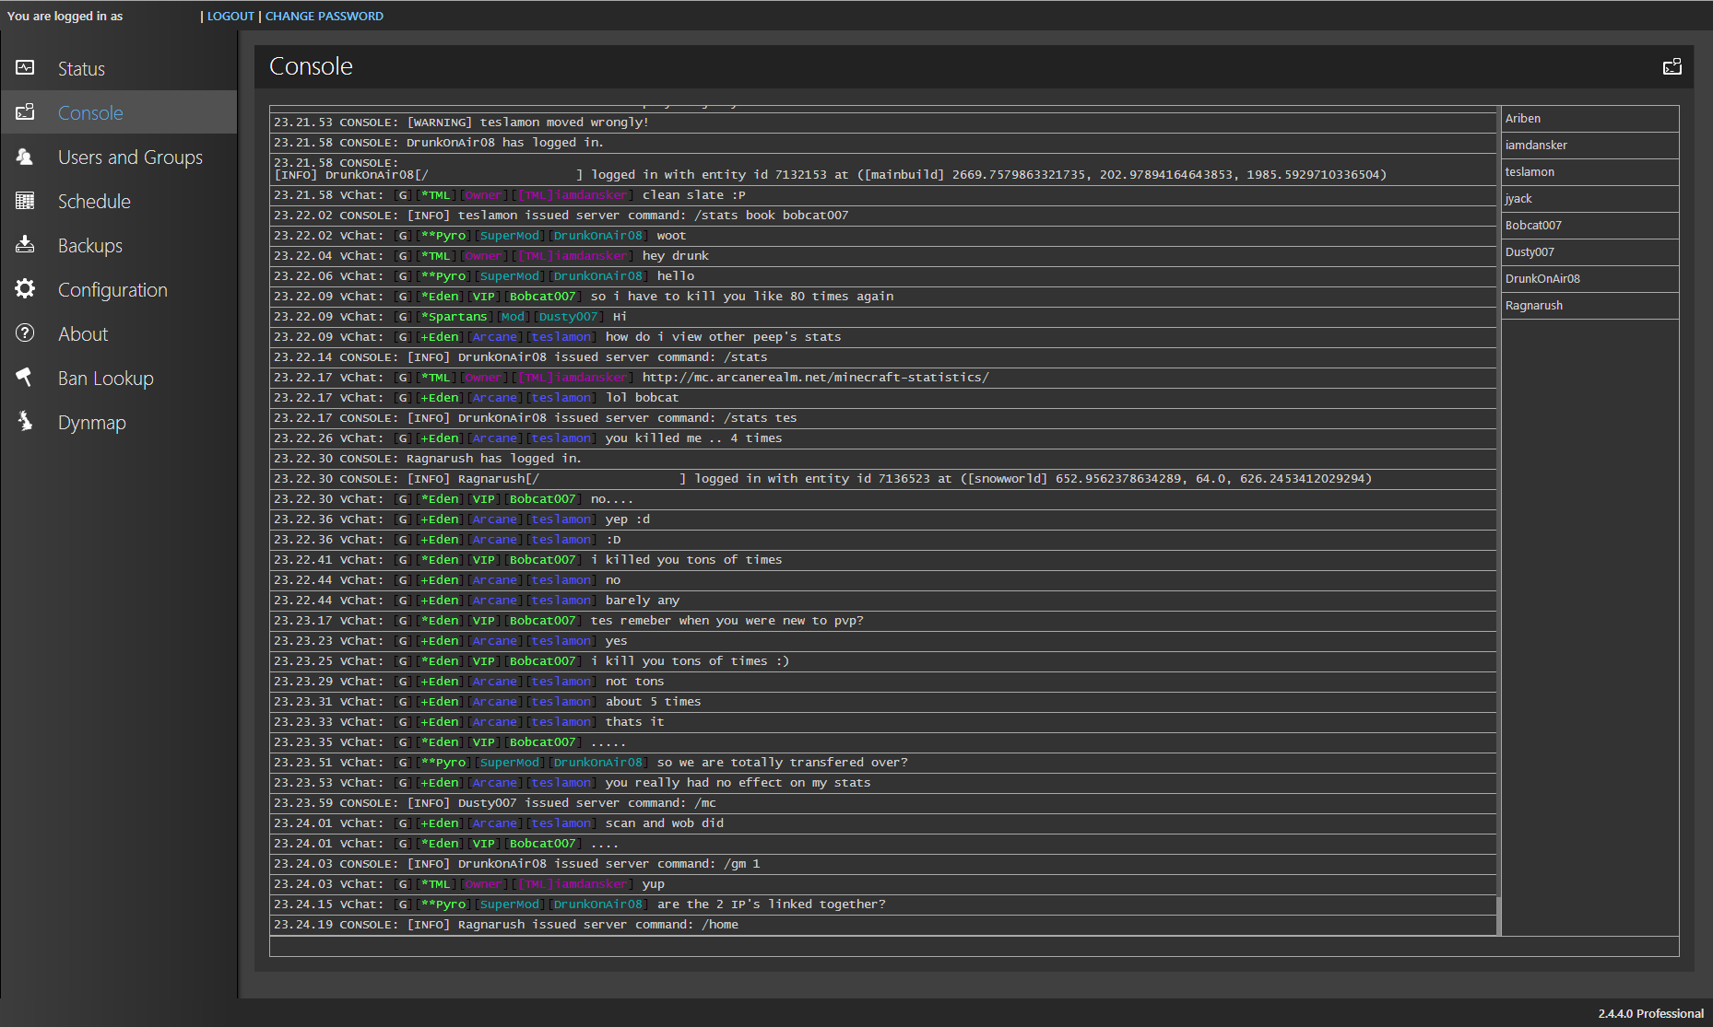This screenshot has width=1713, height=1027.
Task: Open Ban Lookup
Action: [118, 378]
